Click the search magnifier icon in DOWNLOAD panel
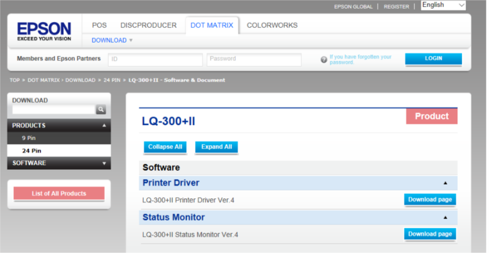The width and height of the screenshot is (489, 253). click(101, 109)
